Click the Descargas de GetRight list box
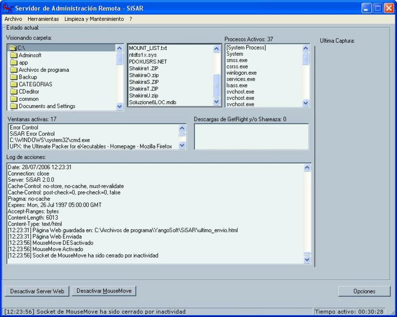The image size is (397, 317). pyautogui.click(x=252, y=137)
